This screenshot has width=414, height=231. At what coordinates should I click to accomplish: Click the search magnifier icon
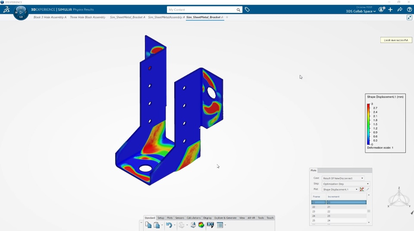(x=238, y=10)
